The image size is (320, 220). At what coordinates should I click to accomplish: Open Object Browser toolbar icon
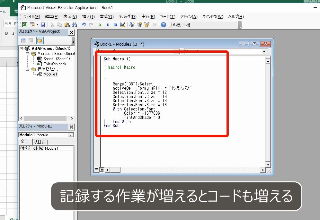[147, 25]
